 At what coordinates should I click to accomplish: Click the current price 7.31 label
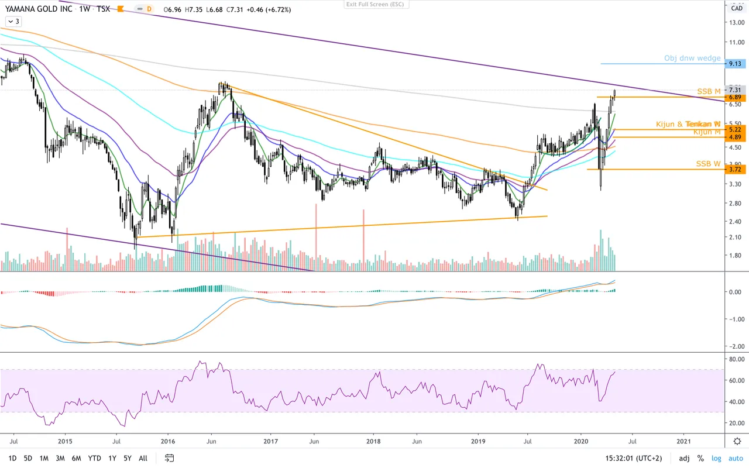(735, 90)
